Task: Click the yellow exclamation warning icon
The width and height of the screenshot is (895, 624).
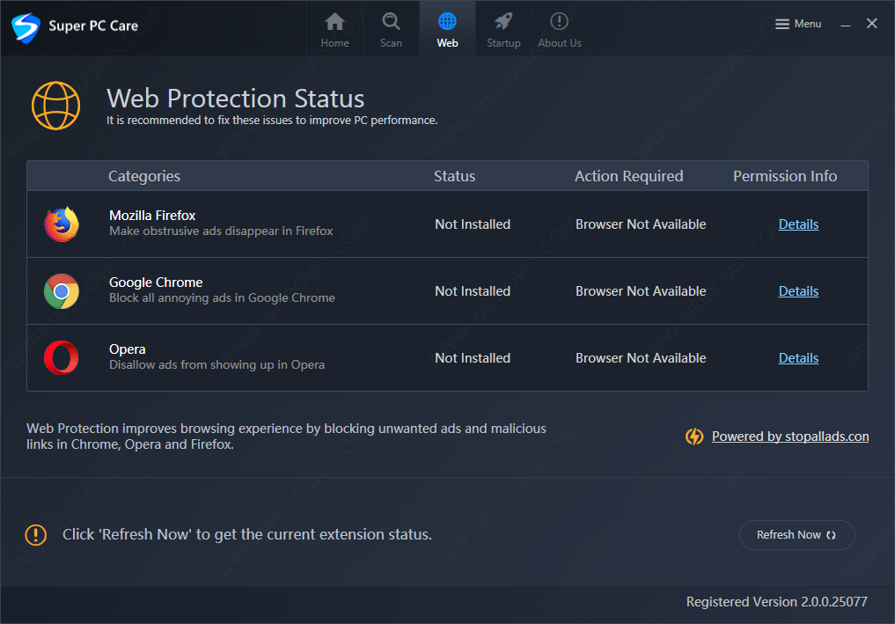Action: click(x=36, y=535)
